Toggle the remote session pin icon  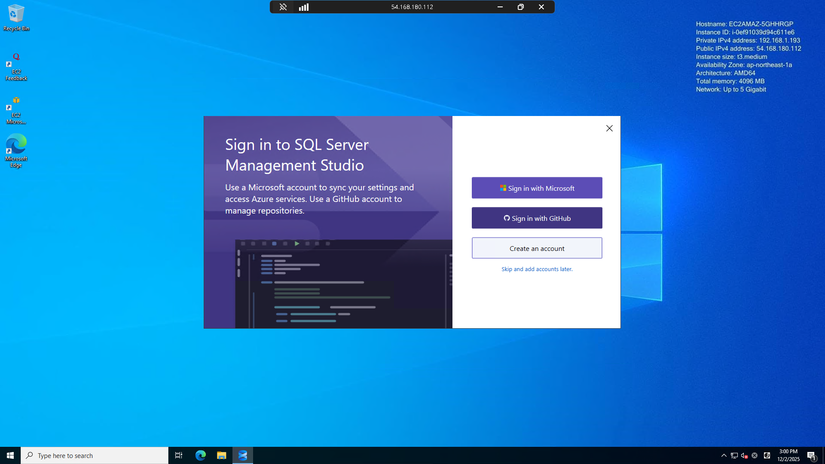coord(283,7)
